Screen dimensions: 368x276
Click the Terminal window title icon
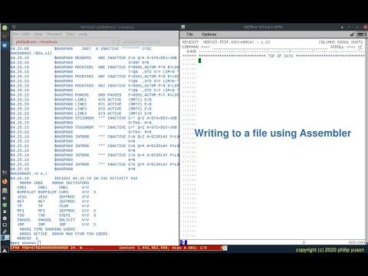[14, 27]
